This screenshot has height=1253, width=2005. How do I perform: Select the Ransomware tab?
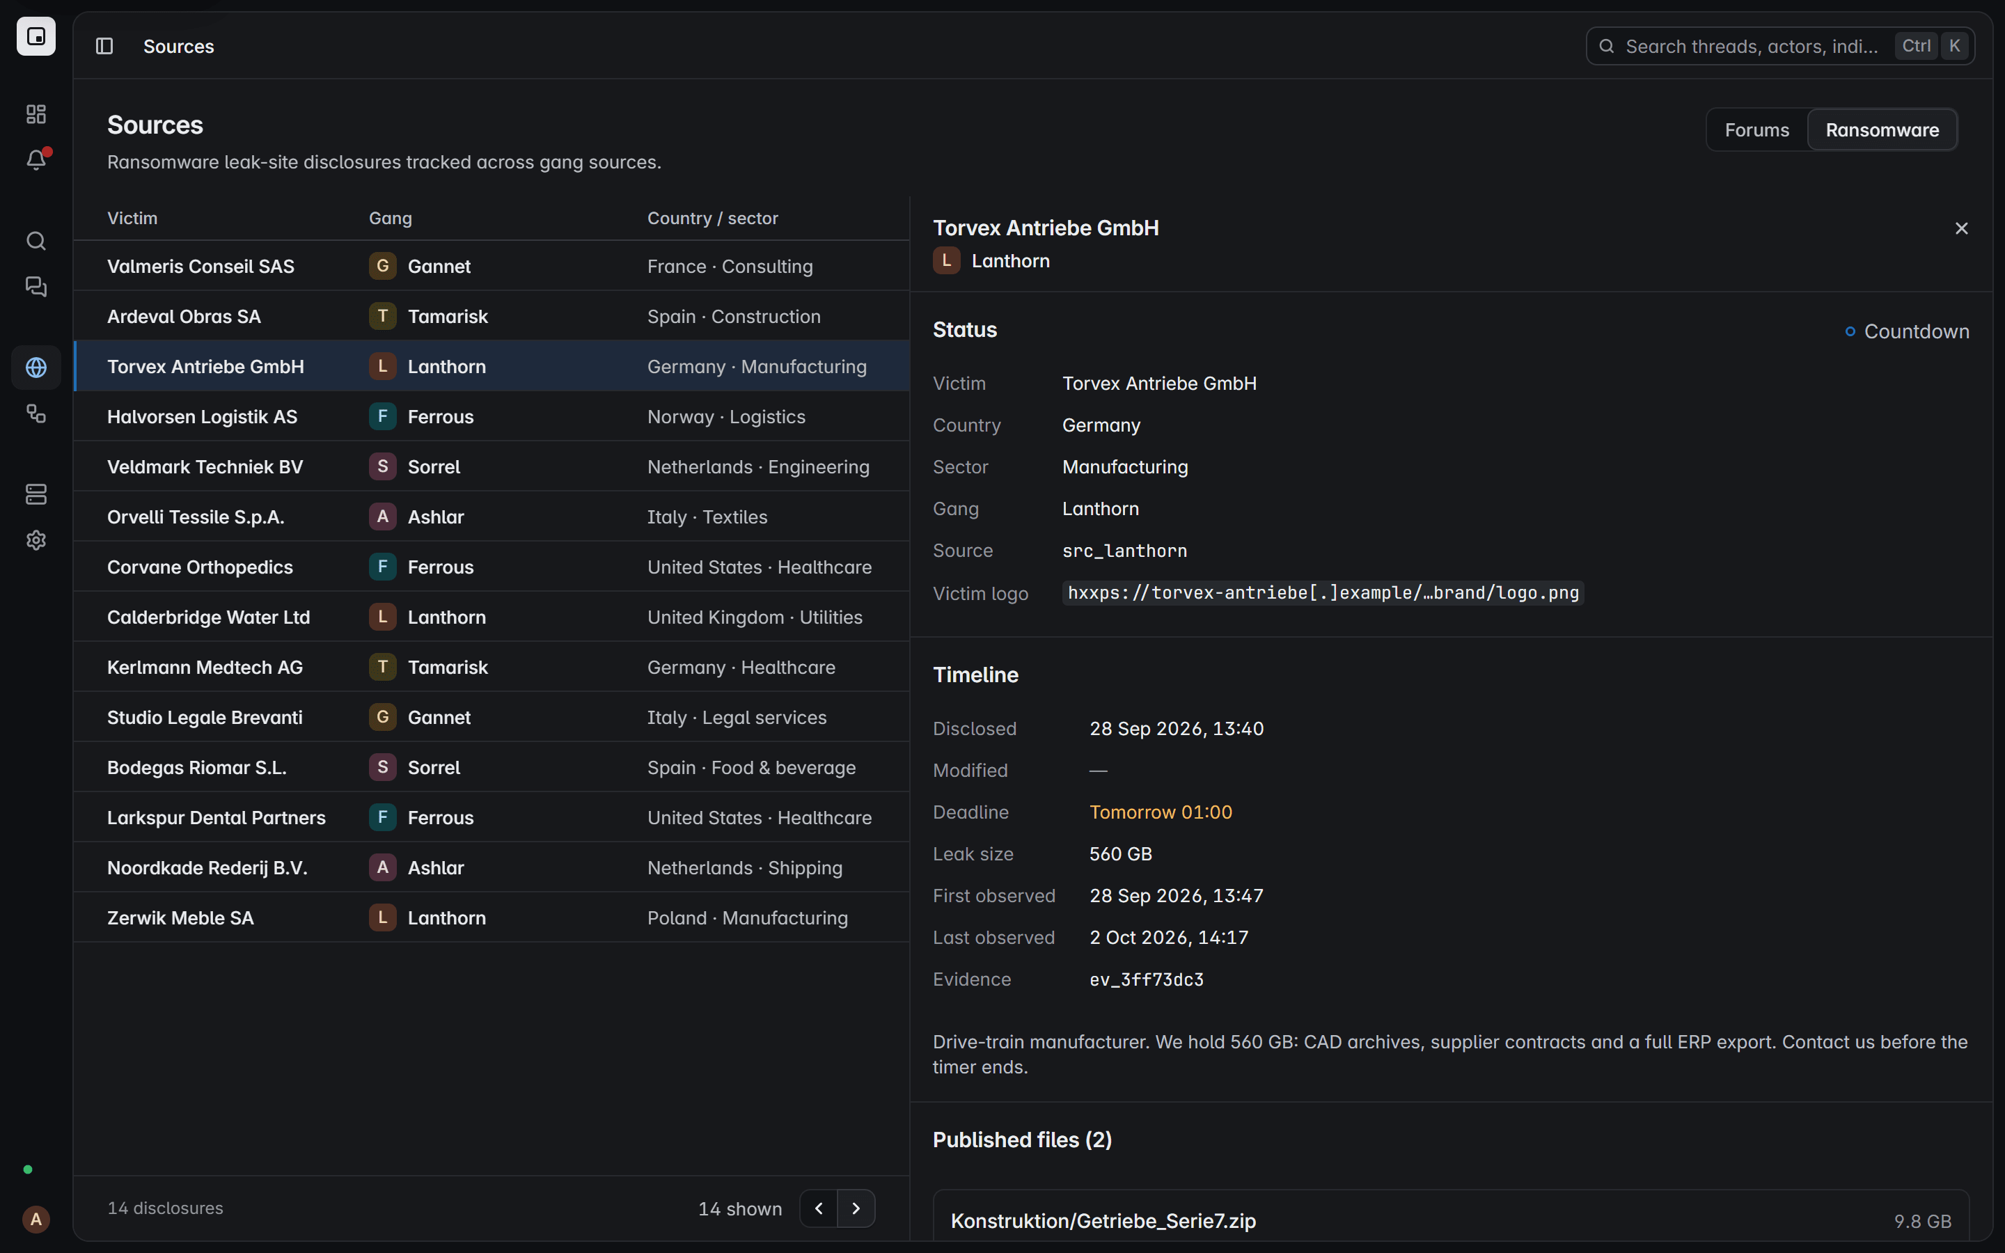[1882, 130]
